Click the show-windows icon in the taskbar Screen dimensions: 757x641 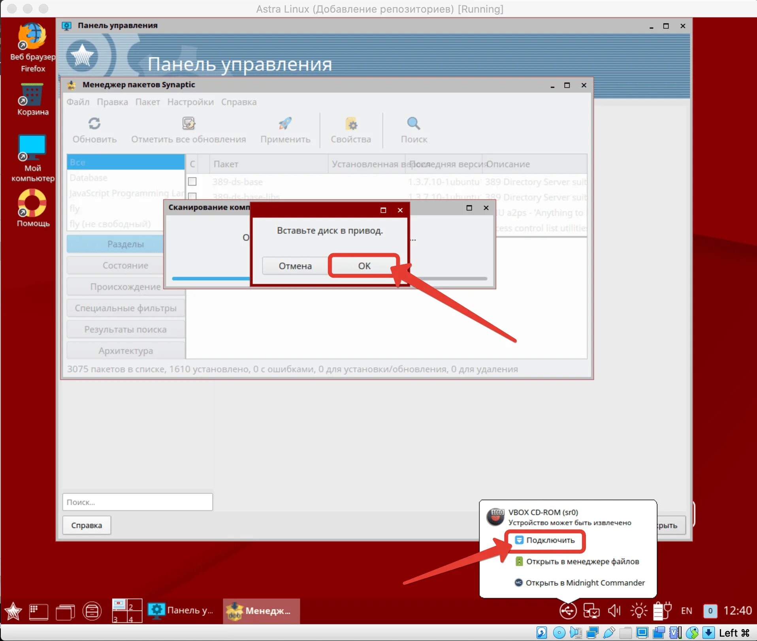(x=65, y=611)
